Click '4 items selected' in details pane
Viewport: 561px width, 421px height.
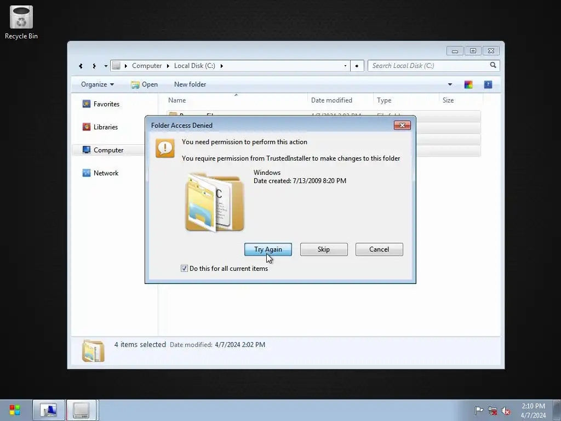tap(140, 345)
